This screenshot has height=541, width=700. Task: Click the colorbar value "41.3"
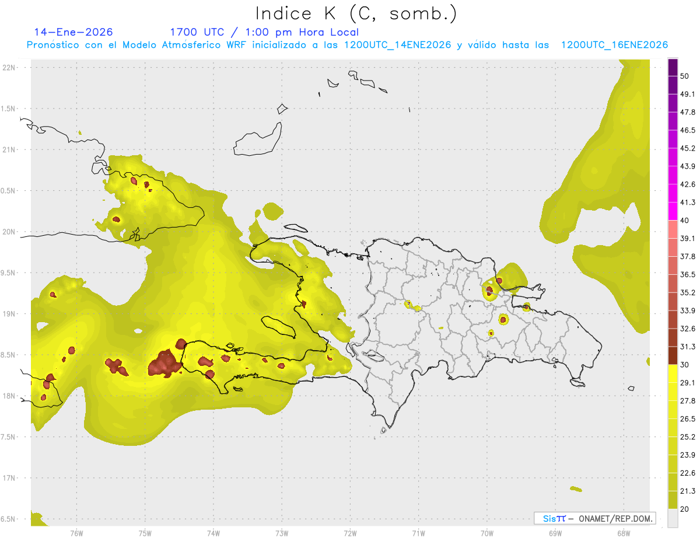coord(688,203)
